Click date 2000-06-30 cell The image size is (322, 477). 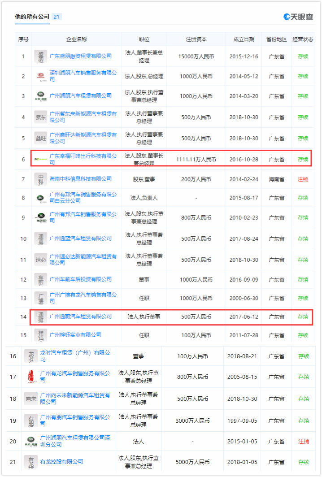coord(244,298)
